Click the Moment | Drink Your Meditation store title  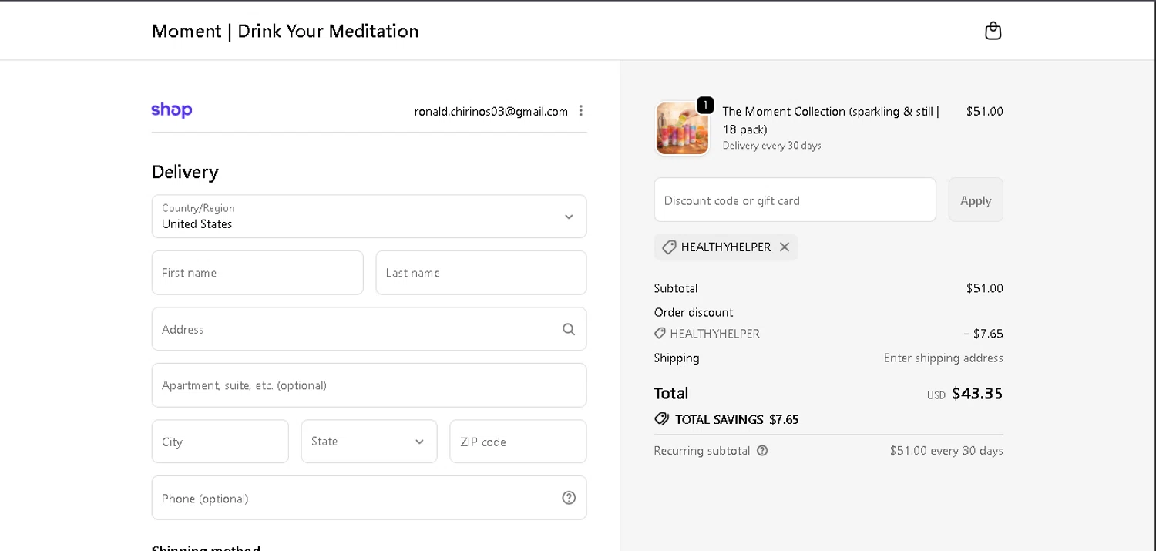pos(285,31)
